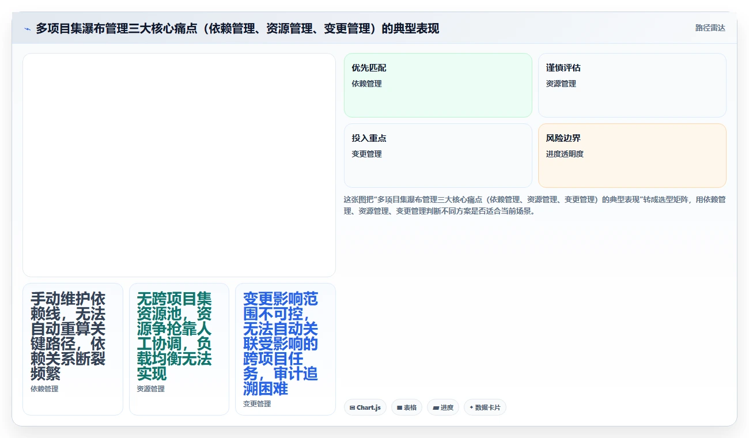
Task: Open the 优先匹配 green card
Action: [x=438, y=85]
